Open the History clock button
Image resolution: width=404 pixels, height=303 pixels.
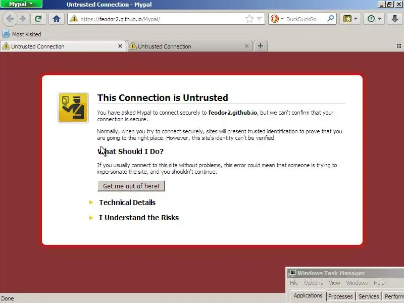point(371,19)
